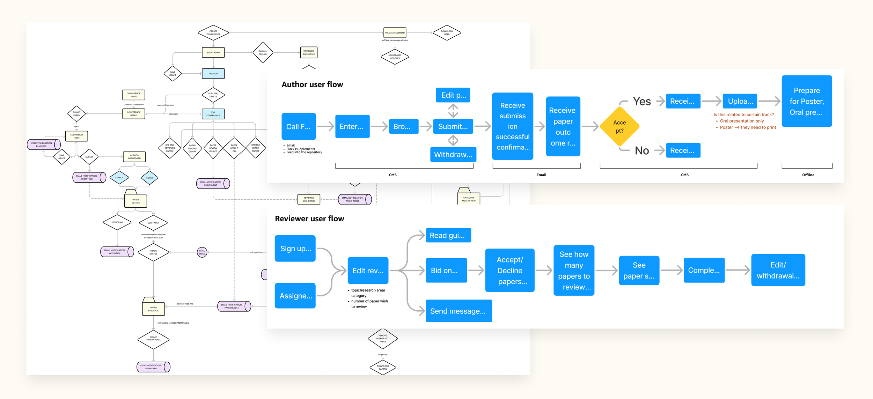Click the Call F... block in Author flow
The image size is (873, 399).
click(298, 126)
